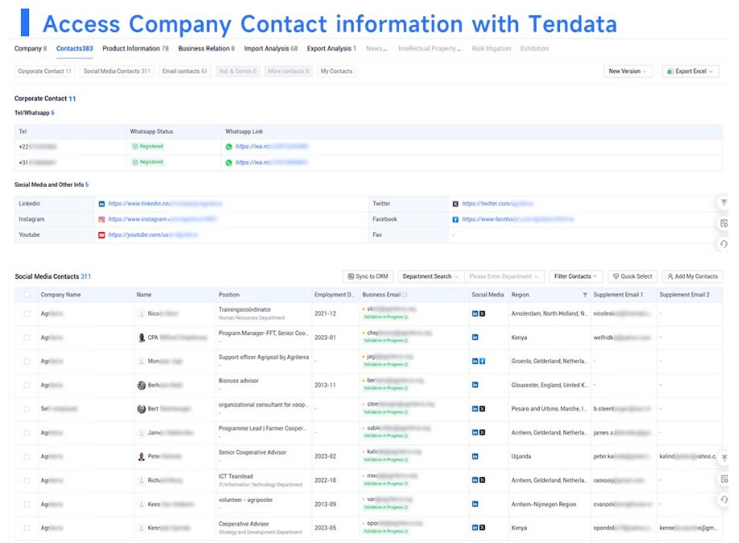Open the company Youtube URL
This screenshot has width=739, height=543.
click(x=152, y=234)
